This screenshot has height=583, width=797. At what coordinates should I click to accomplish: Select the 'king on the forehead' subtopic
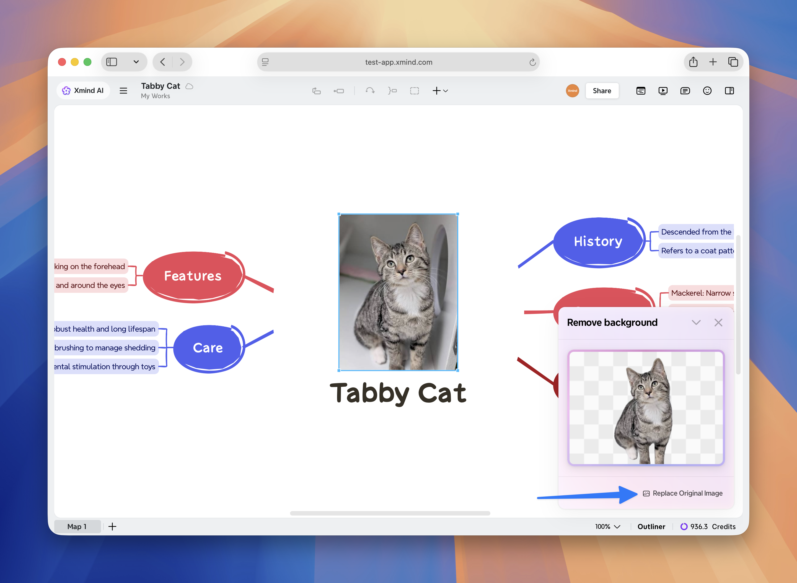point(91,266)
